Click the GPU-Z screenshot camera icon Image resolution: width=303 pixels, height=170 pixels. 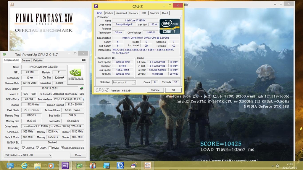[83, 60]
